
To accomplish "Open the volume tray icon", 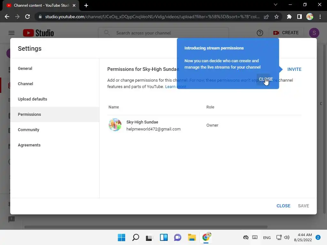I will click(287, 237).
